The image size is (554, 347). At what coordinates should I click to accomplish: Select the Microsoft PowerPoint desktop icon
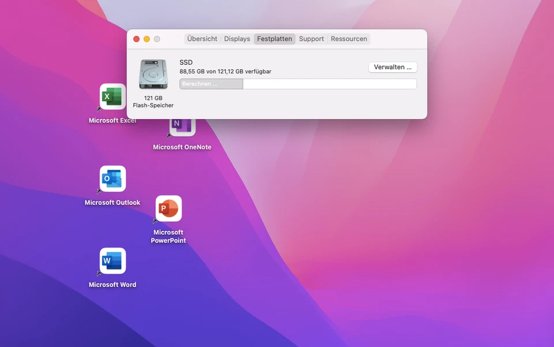[x=169, y=208]
